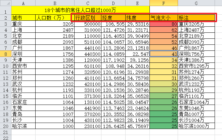Viewport: 222px width, 140px height.
Task: Click population value 2487
Action: pos(55,30)
